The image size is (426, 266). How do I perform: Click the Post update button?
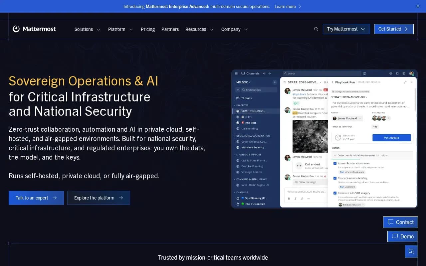click(391, 138)
